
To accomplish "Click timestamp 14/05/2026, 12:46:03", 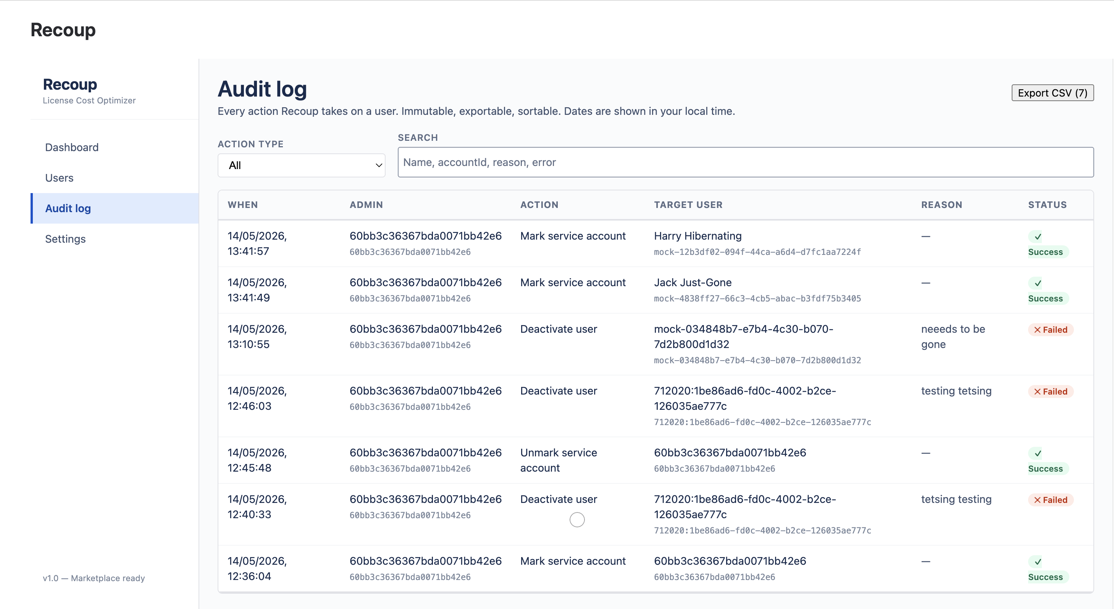I will pyautogui.click(x=257, y=398).
